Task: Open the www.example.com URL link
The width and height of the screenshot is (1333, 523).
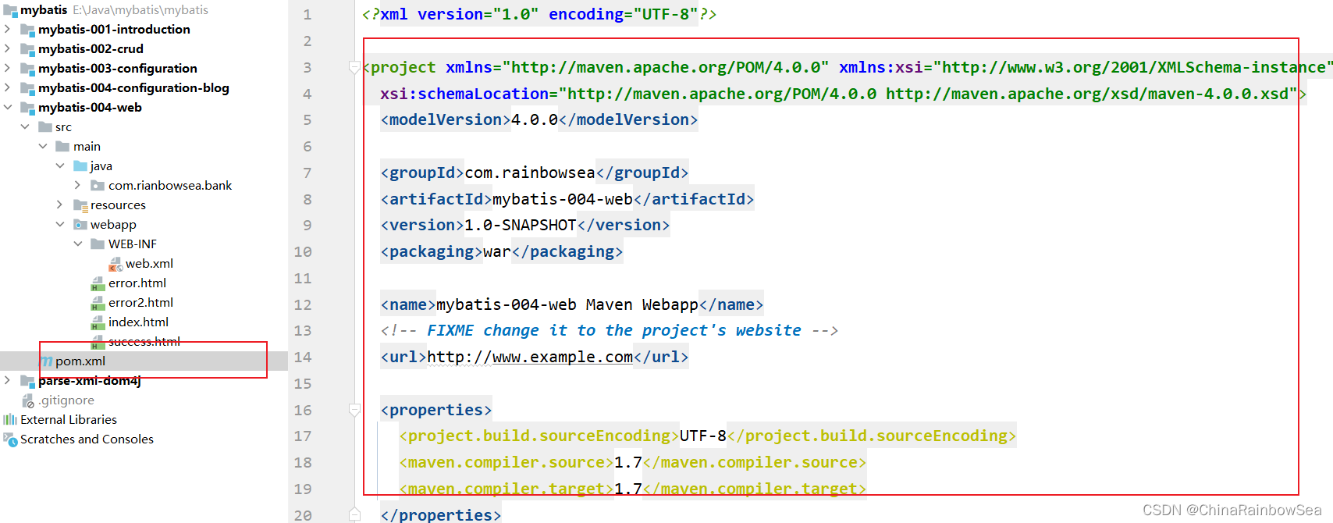Action: pyautogui.click(x=562, y=358)
